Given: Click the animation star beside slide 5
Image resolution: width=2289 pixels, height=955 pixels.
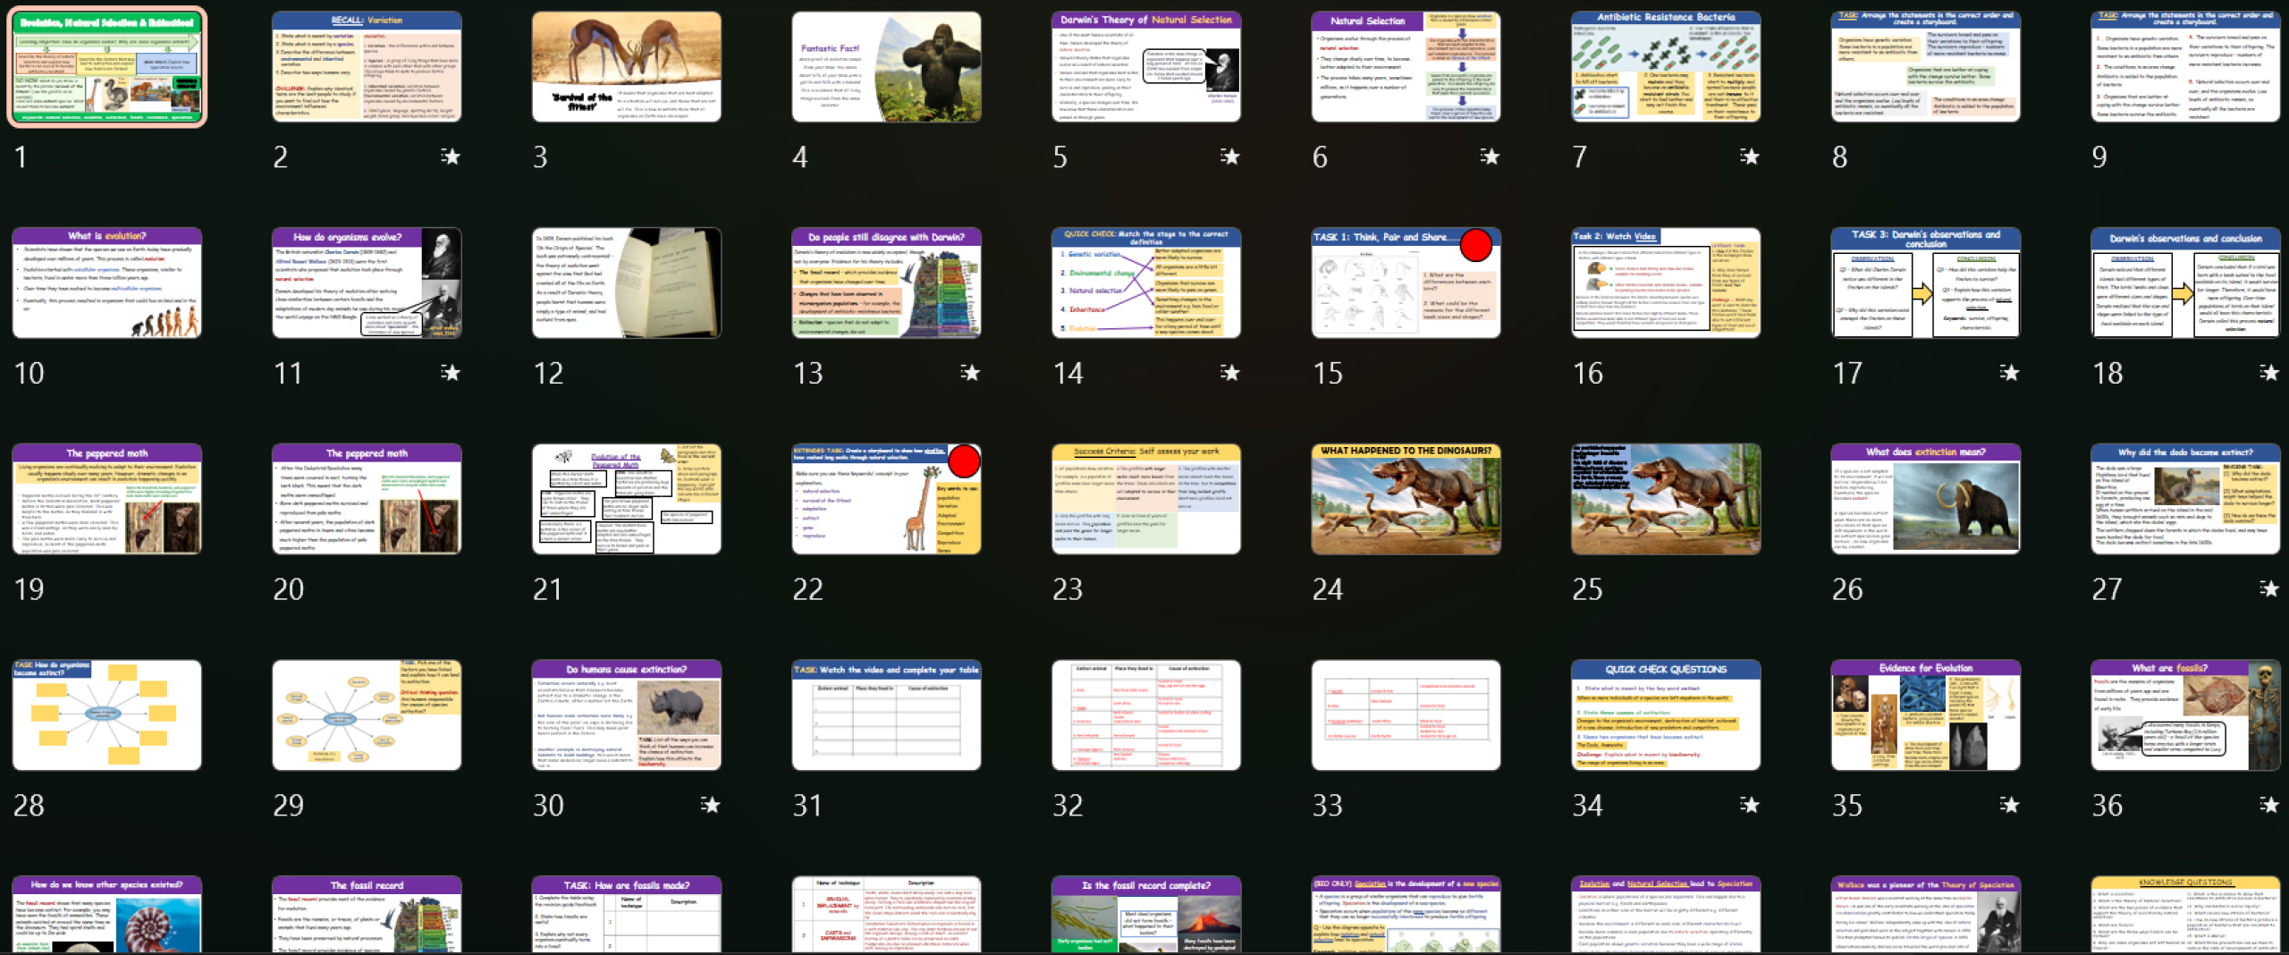Looking at the screenshot, I should pos(1230,157).
